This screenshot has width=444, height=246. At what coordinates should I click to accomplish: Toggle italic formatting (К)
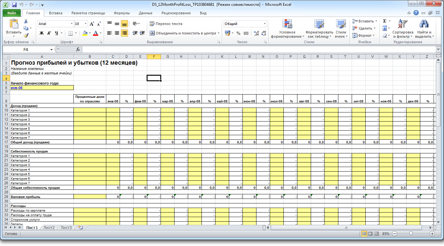[49, 33]
